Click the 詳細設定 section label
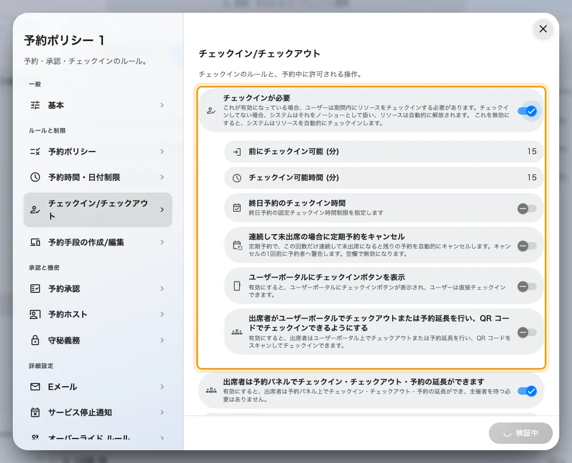Viewport: 572px width, 463px height. point(41,366)
